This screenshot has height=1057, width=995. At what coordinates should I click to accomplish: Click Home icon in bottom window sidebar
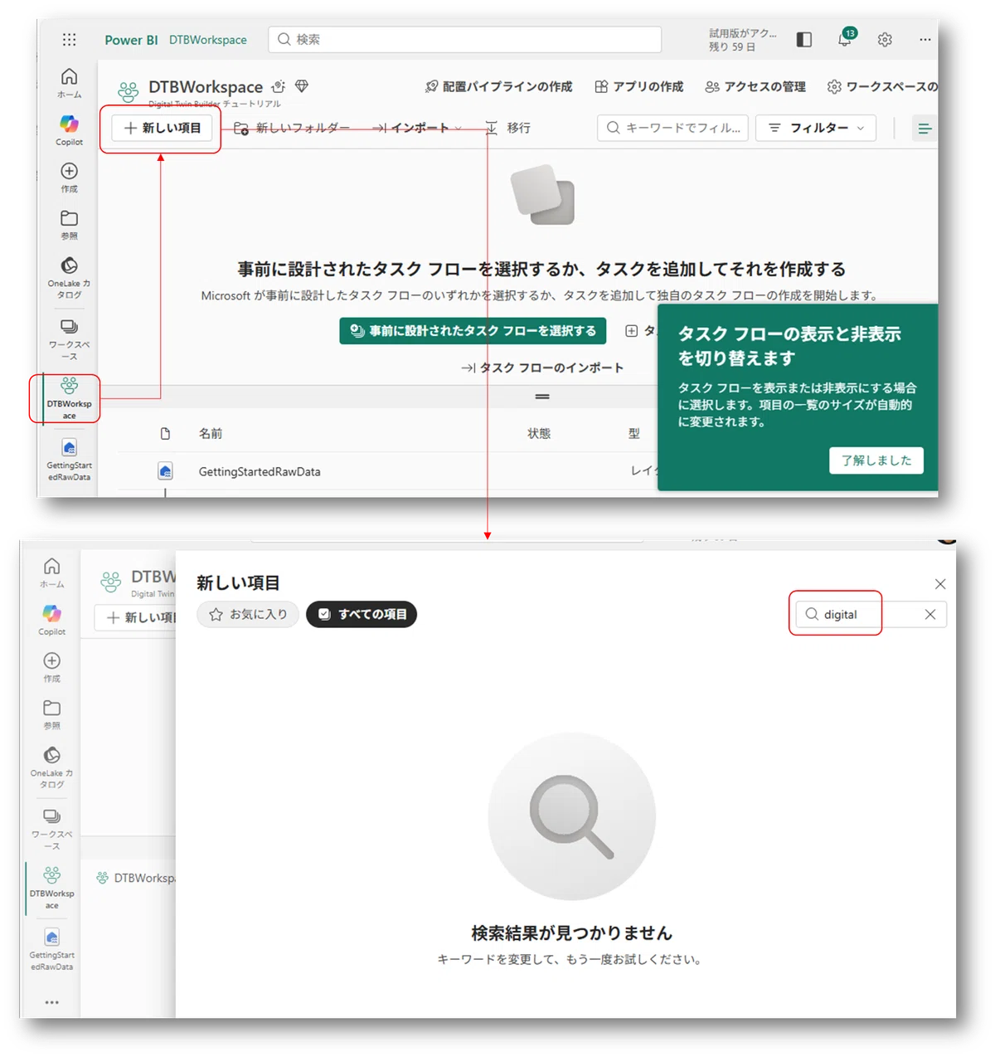[x=52, y=572]
